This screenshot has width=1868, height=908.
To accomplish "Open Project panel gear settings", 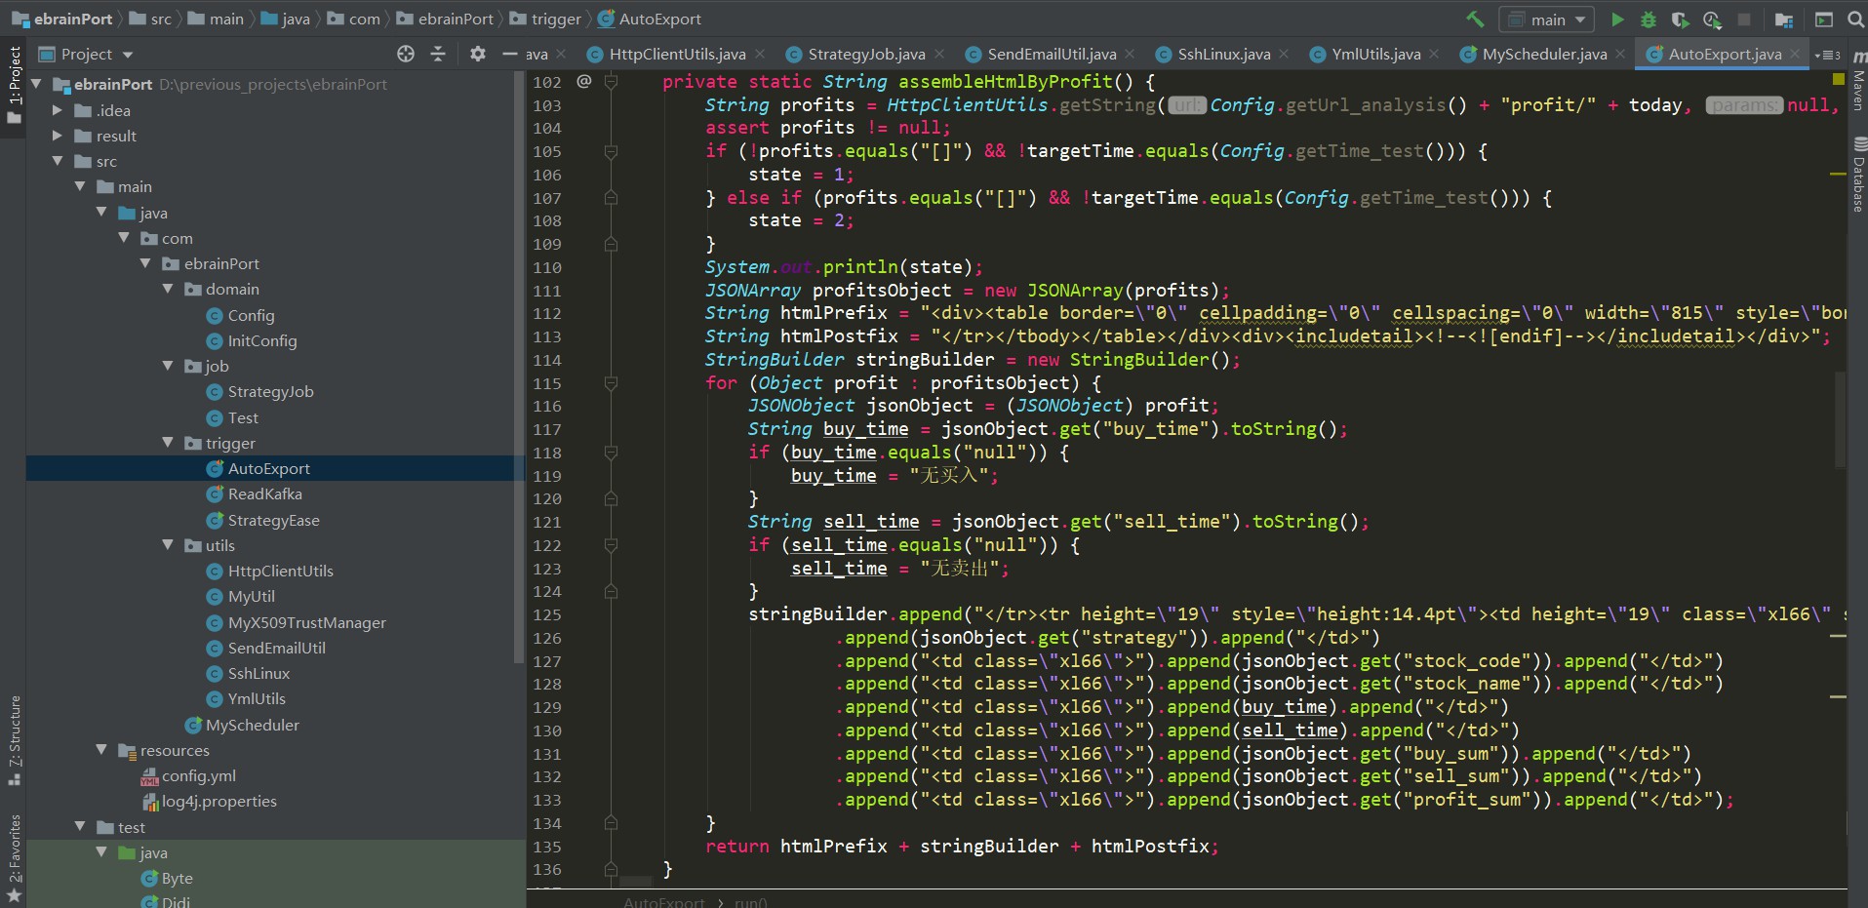I will [x=477, y=54].
